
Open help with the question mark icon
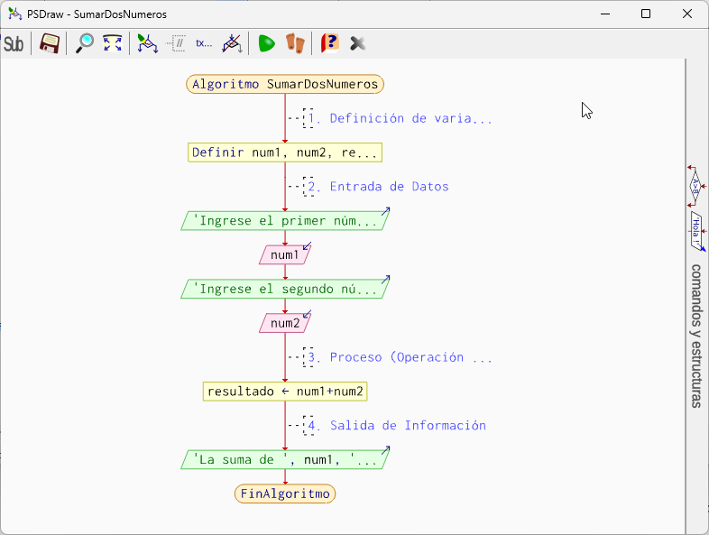pyautogui.click(x=330, y=43)
